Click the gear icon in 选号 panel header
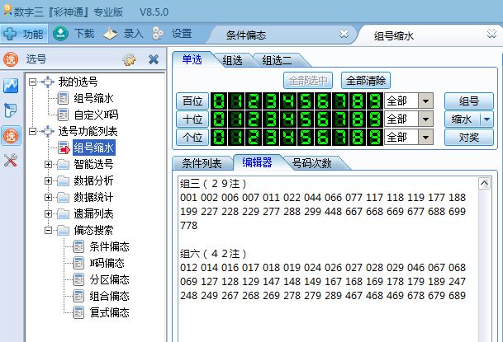The height and width of the screenshot is (342, 503). point(129,59)
